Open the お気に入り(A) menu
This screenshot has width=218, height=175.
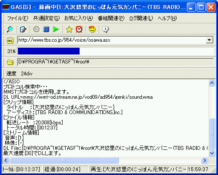[x=79, y=18]
